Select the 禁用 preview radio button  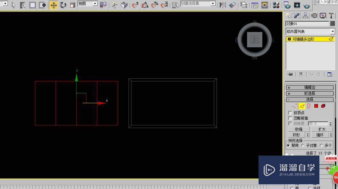[x=288, y=145]
